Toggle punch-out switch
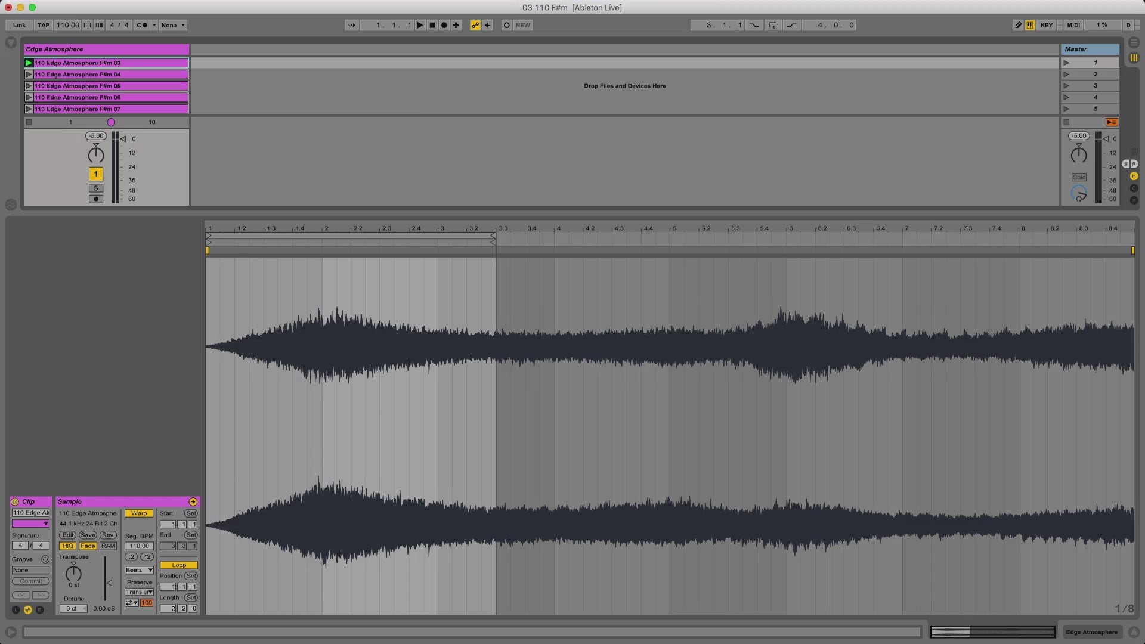The image size is (1145, 644). point(792,25)
